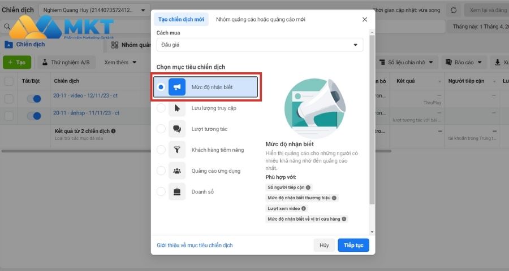The image size is (509, 271).
Task: Open the Cách mua Đấu giá dropdown
Action: click(x=260, y=45)
